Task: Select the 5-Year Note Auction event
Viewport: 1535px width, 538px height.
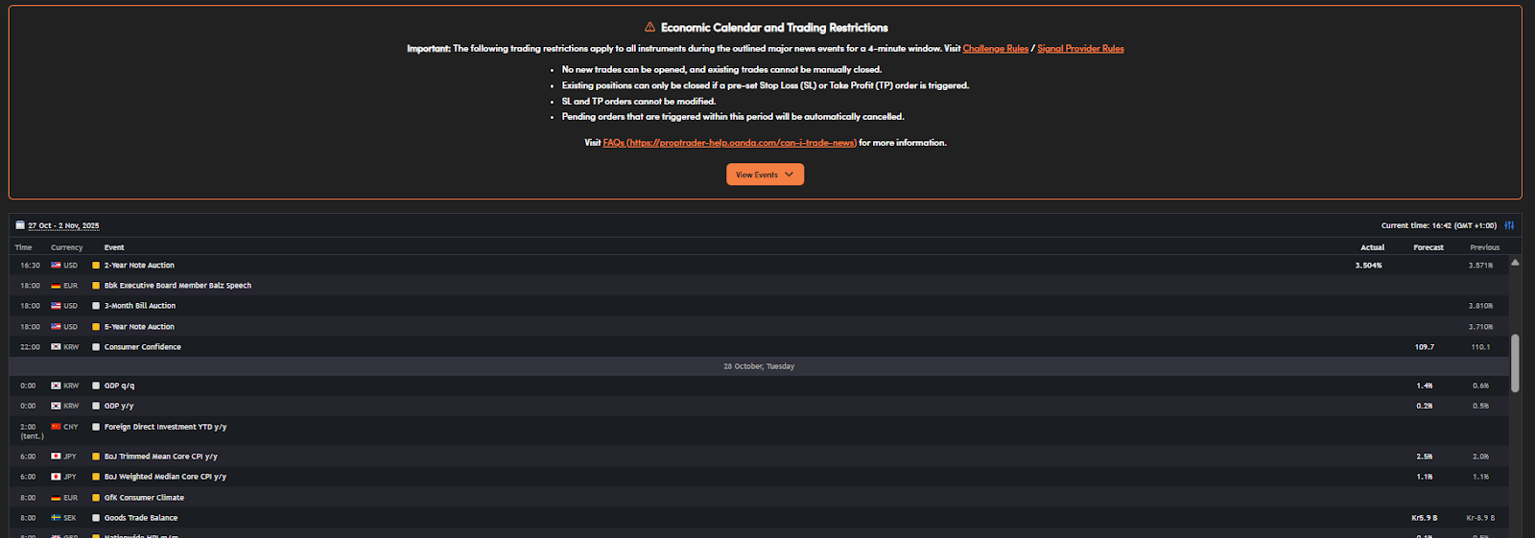Action: click(x=139, y=327)
